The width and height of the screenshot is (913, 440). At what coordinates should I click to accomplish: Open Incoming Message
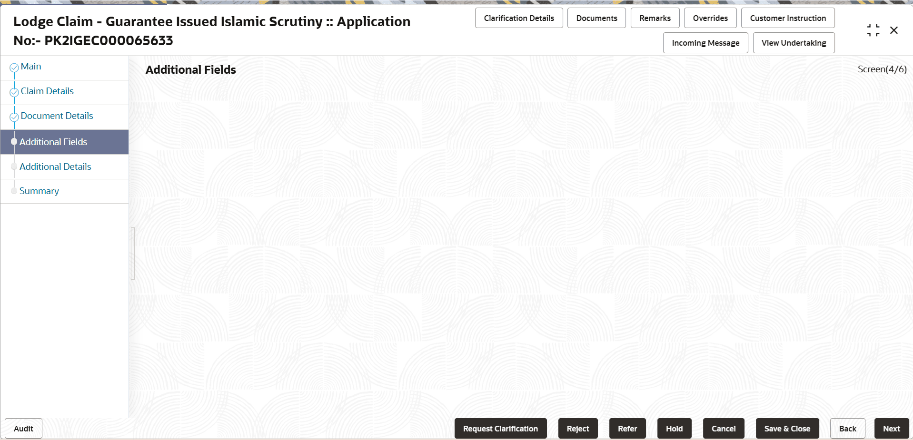[x=705, y=43]
